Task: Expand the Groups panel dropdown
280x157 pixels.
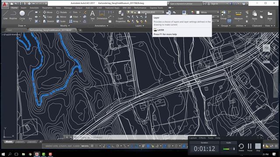Action: coord(226,26)
